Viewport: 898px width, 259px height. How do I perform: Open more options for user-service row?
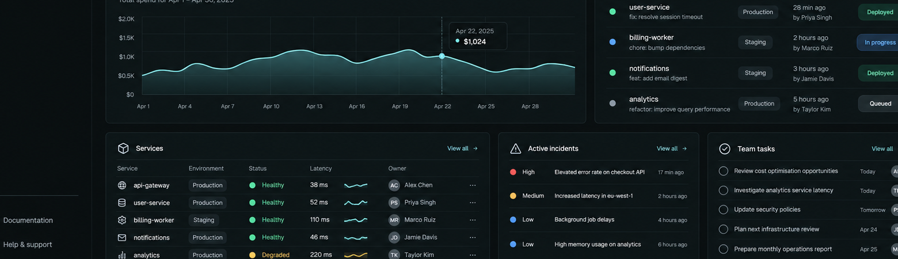tap(473, 203)
